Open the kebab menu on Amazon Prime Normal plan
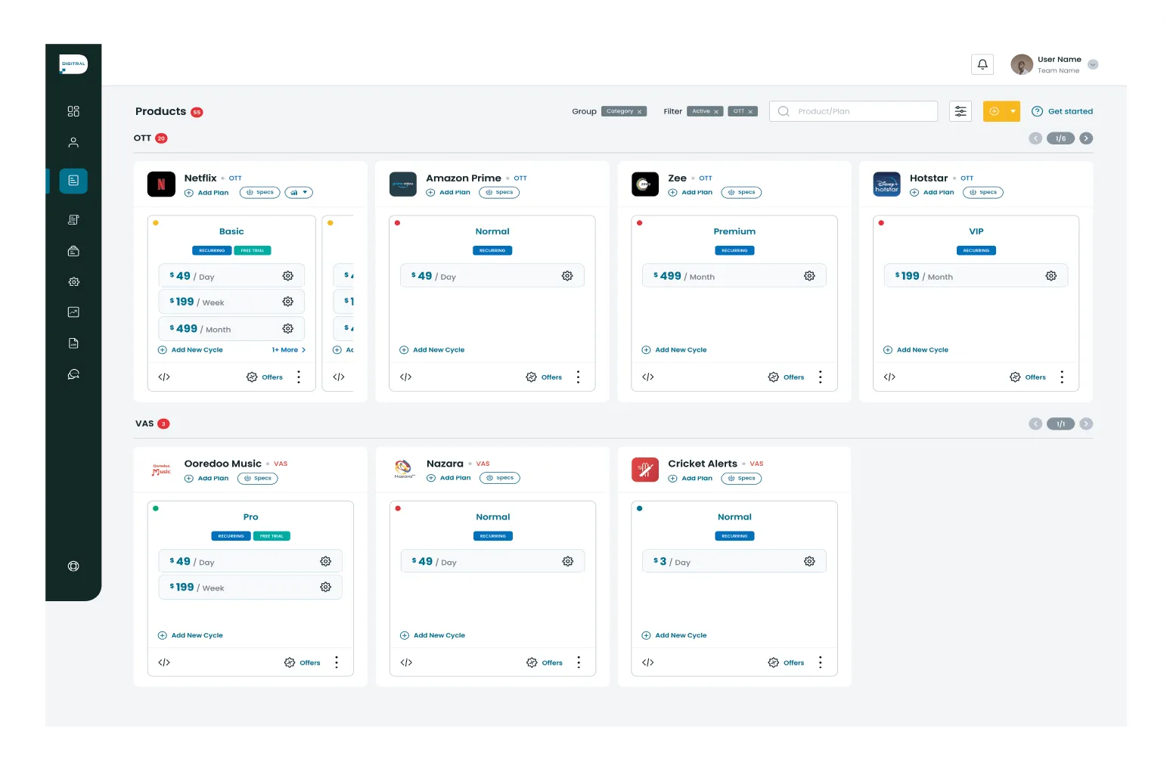Viewport: 1167px width, 763px height. (578, 377)
